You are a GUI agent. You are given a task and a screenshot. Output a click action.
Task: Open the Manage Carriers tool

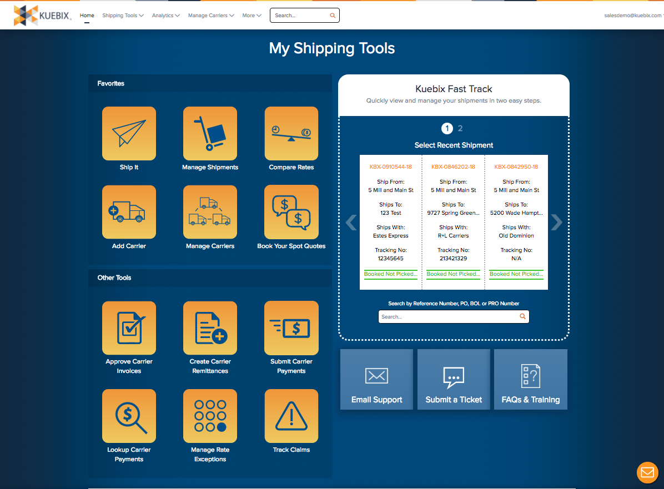coord(210,211)
